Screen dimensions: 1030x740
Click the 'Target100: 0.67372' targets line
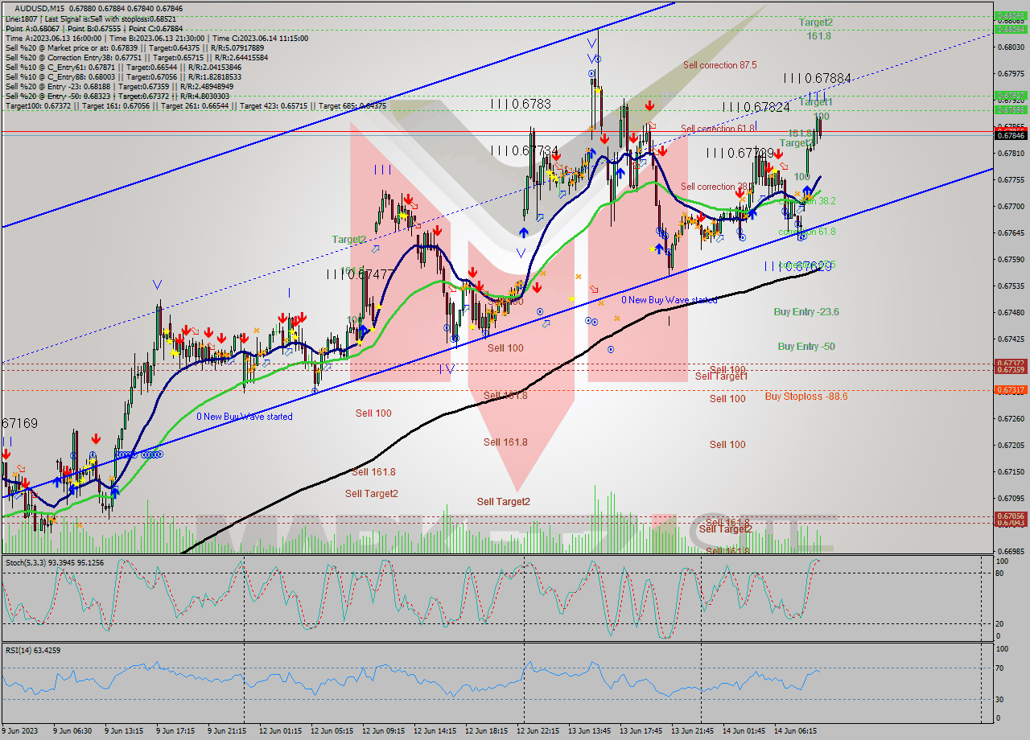pos(196,105)
